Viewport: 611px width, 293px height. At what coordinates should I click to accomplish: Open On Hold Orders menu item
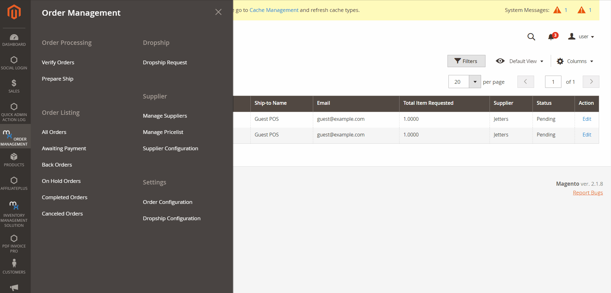[61, 181]
